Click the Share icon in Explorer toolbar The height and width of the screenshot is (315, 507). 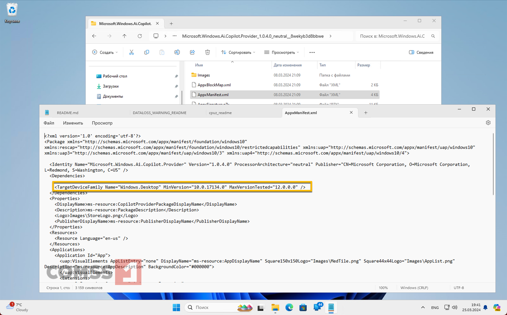click(x=192, y=52)
